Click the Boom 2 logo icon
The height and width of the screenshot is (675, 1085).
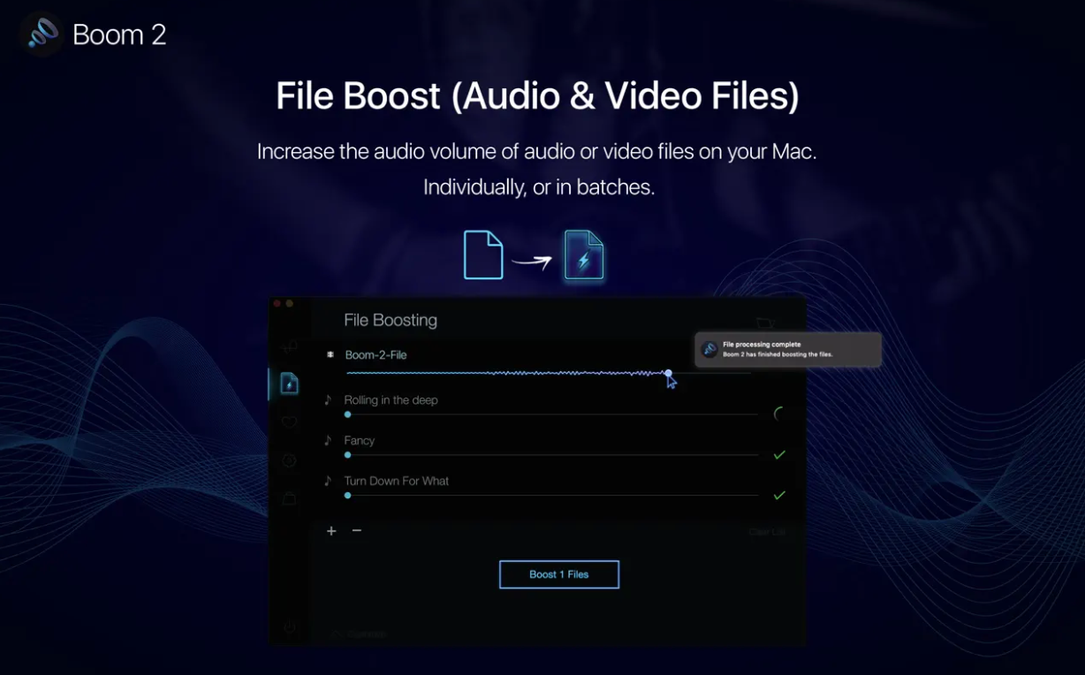pos(41,34)
